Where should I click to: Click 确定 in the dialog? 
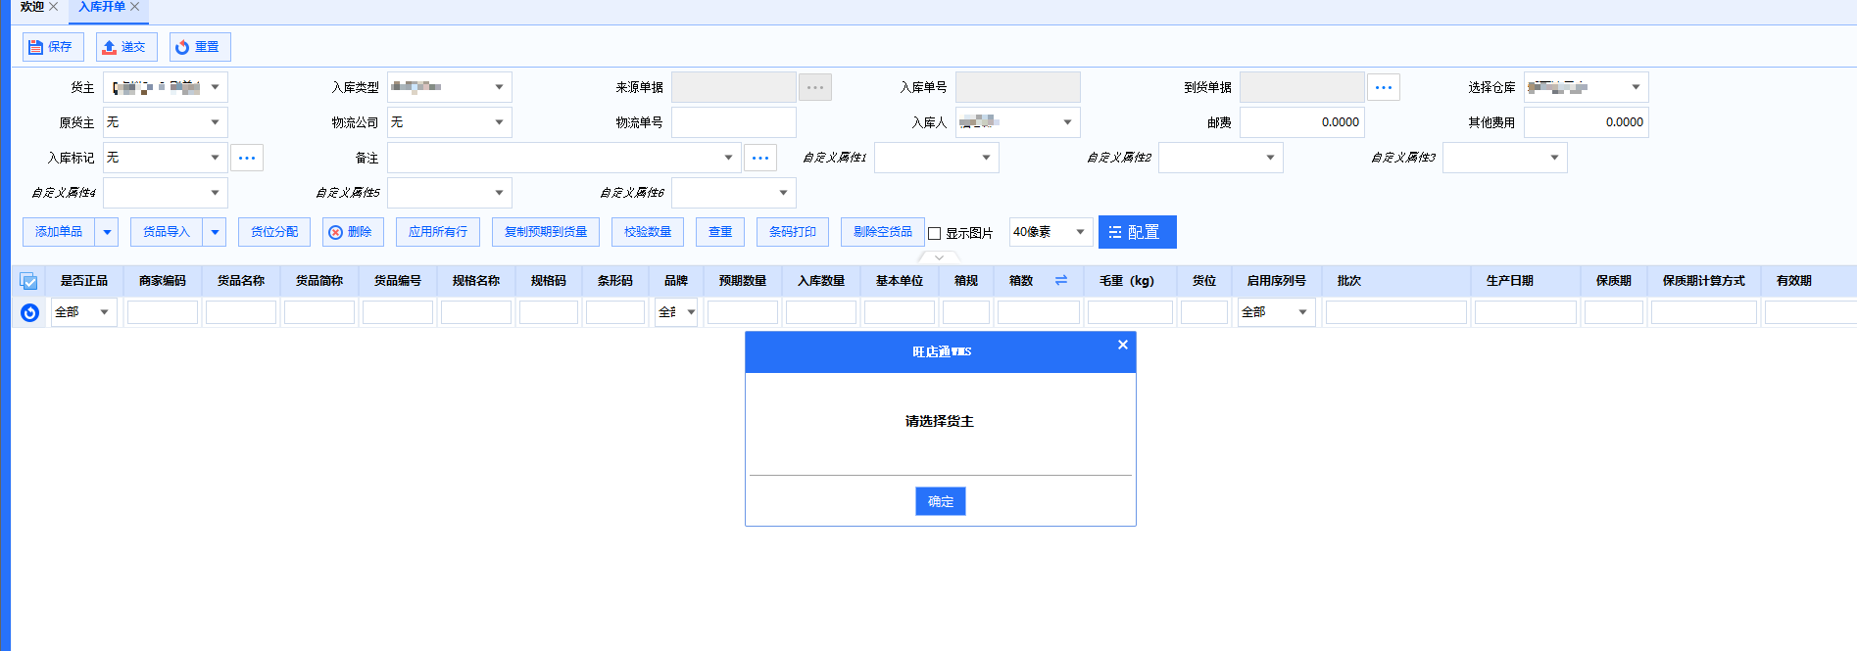(x=941, y=501)
